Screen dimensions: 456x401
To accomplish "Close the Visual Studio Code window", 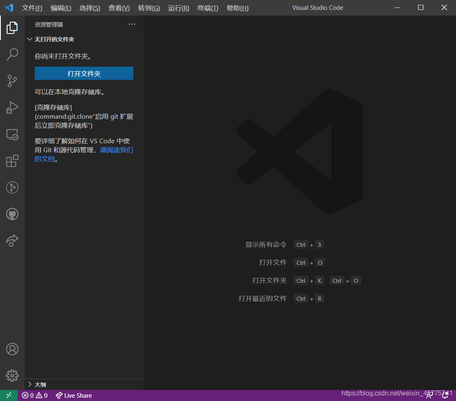I will 444,8.
